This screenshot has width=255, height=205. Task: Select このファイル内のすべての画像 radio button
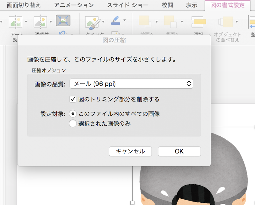(x=73, y=114)
